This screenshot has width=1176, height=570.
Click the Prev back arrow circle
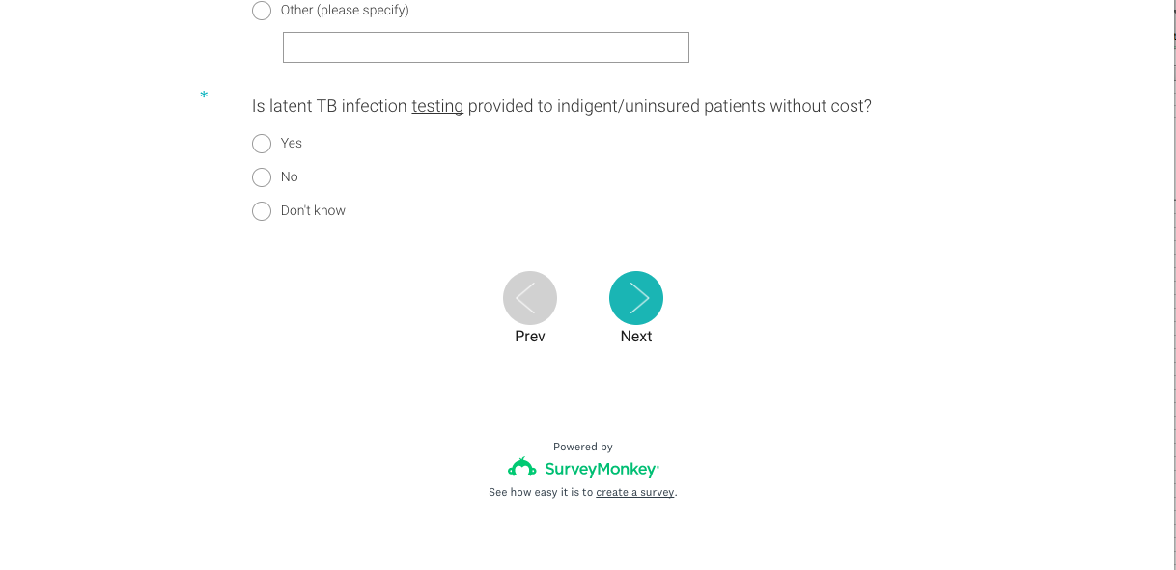coord(530,298)
